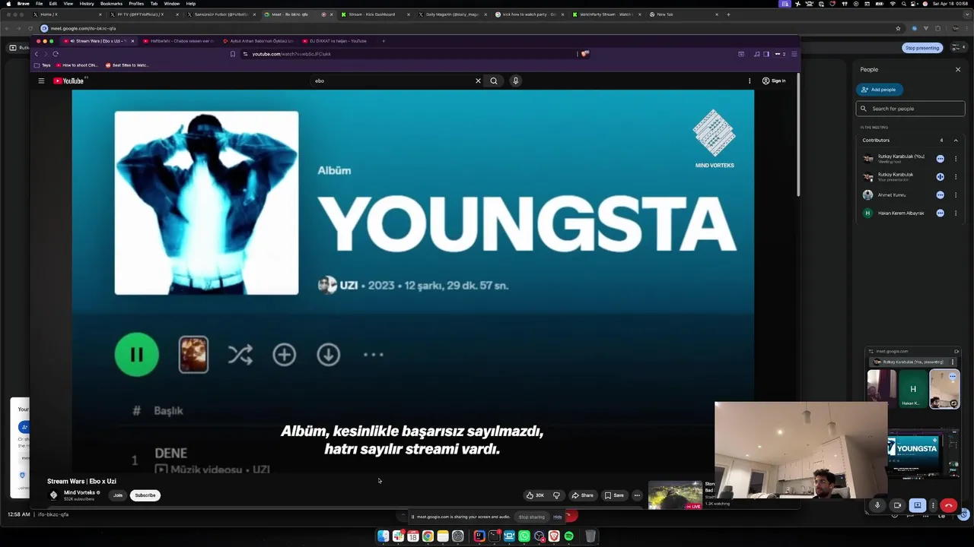This screenshot has height=547, width=974.
Task: Like the Stream Wars video
Action: (535, 495)
